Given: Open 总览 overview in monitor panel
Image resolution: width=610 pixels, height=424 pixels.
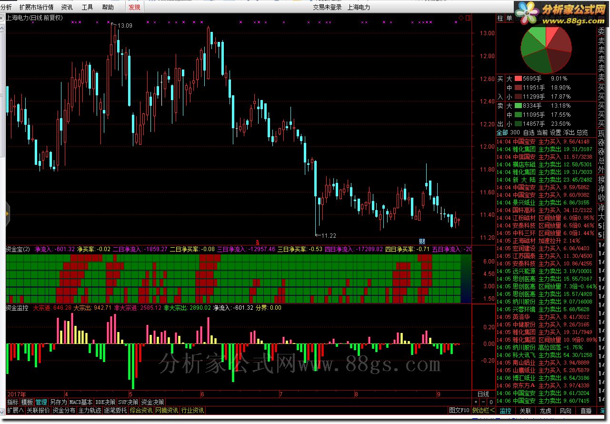Looking at the screenshot, I should 582,132.
